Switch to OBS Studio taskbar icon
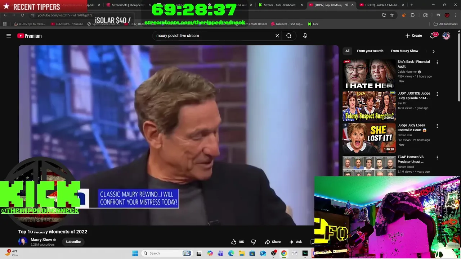The image size is (461, 259). coord(273,253)
